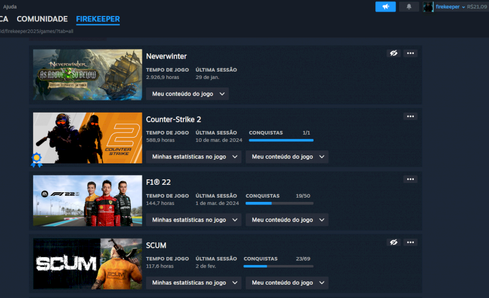Toggle hidden visibility for SCUM
This screenshot has width=489, height=298.
coord(394,242)
